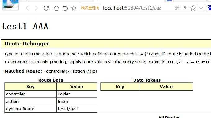
Task: Click the favorites star in address bar
Action: coord(193,8)
